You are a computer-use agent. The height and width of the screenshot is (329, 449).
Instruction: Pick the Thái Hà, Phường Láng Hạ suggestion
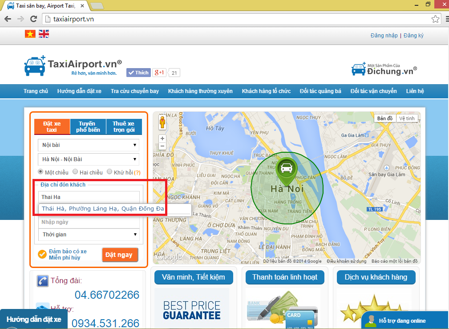103,209
